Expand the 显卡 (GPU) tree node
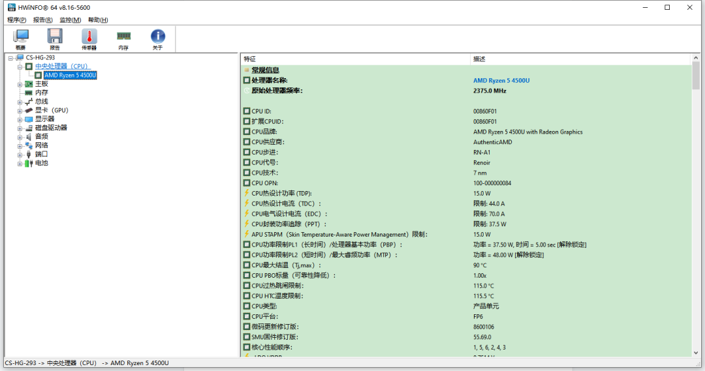705x371 pixels. (x=20, y=110)
